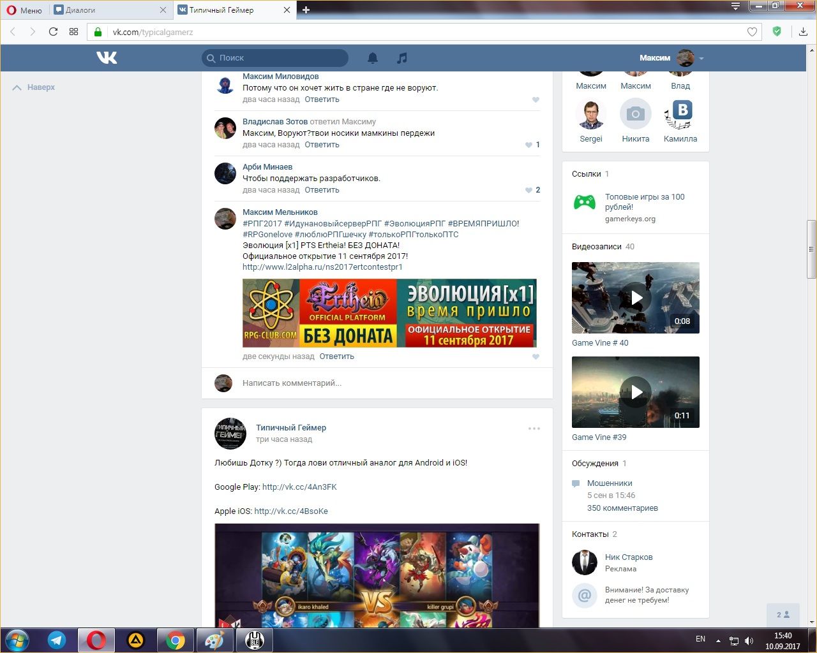Open the ad blocker shield icon
This screenshot has width=817, height=653.
point(777,31)
